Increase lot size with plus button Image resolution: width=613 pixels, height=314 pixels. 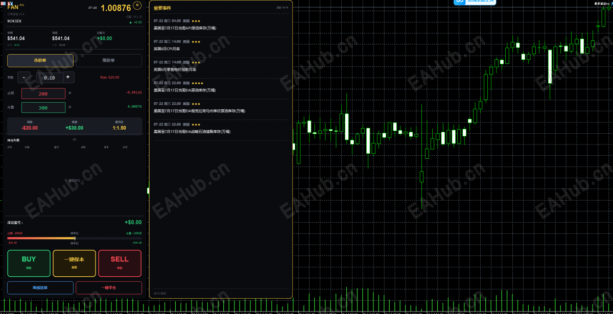pos(68,77)
